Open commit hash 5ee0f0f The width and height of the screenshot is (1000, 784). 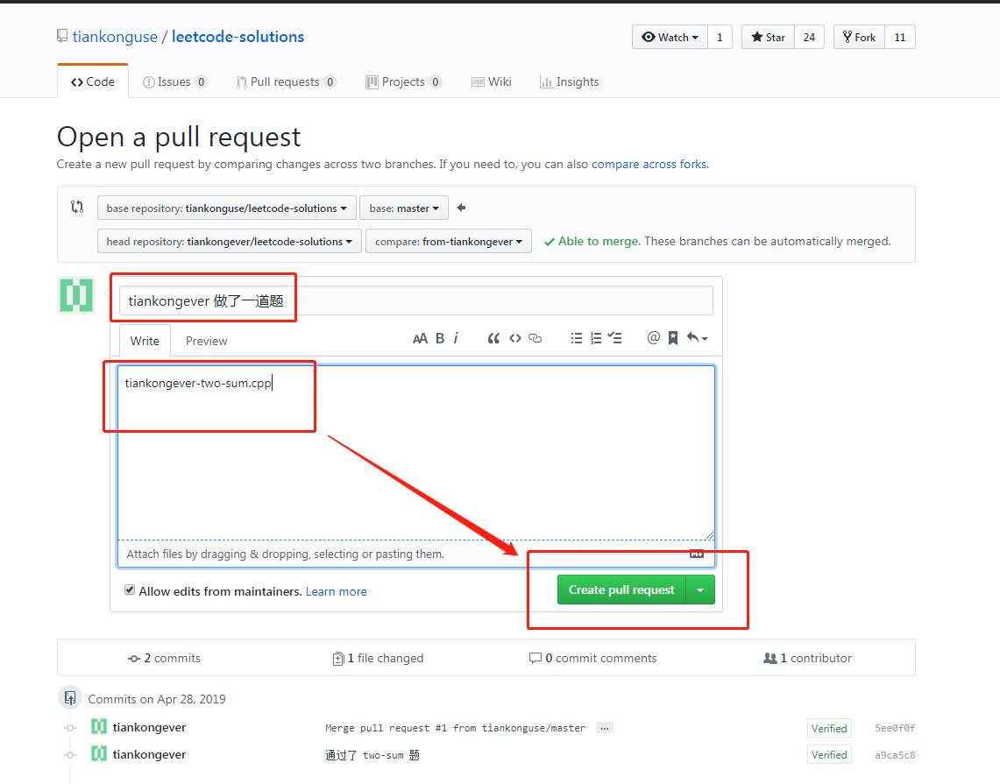(x=895, y=728)
